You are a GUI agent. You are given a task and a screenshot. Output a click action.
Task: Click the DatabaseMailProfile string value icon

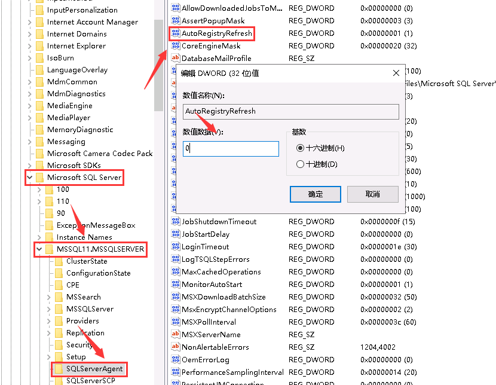(175, 59)
